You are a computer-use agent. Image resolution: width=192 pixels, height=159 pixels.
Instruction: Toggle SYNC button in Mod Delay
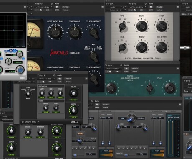(81, 133)
